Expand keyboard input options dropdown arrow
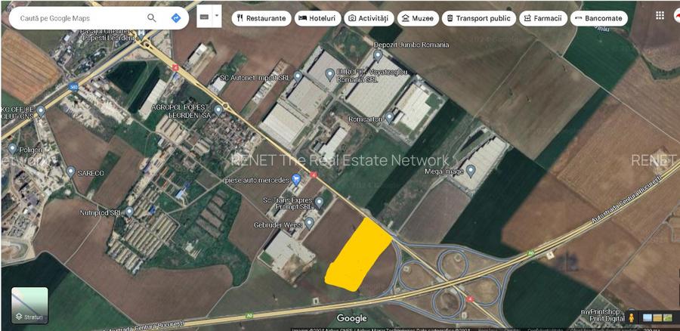The height and width of the screenshot is (331, 680). tap(218, 16)
